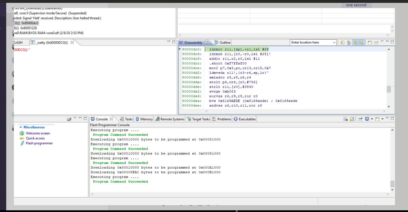Screen dimensions: 408x212
Task: Select BYOS-RAM-core0.elf entry in Debug view
Action: 49,33
